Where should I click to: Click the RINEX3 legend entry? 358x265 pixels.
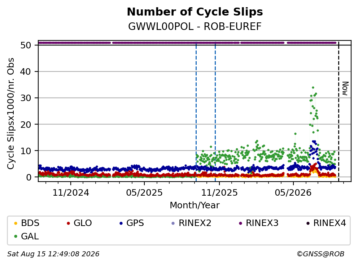259,223
